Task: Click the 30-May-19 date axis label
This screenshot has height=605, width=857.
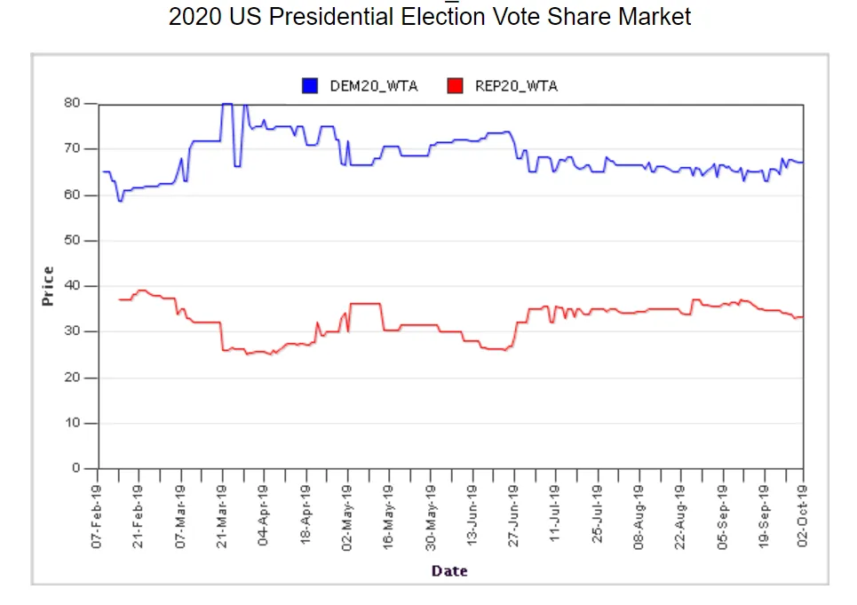Action: click(431, 515)
